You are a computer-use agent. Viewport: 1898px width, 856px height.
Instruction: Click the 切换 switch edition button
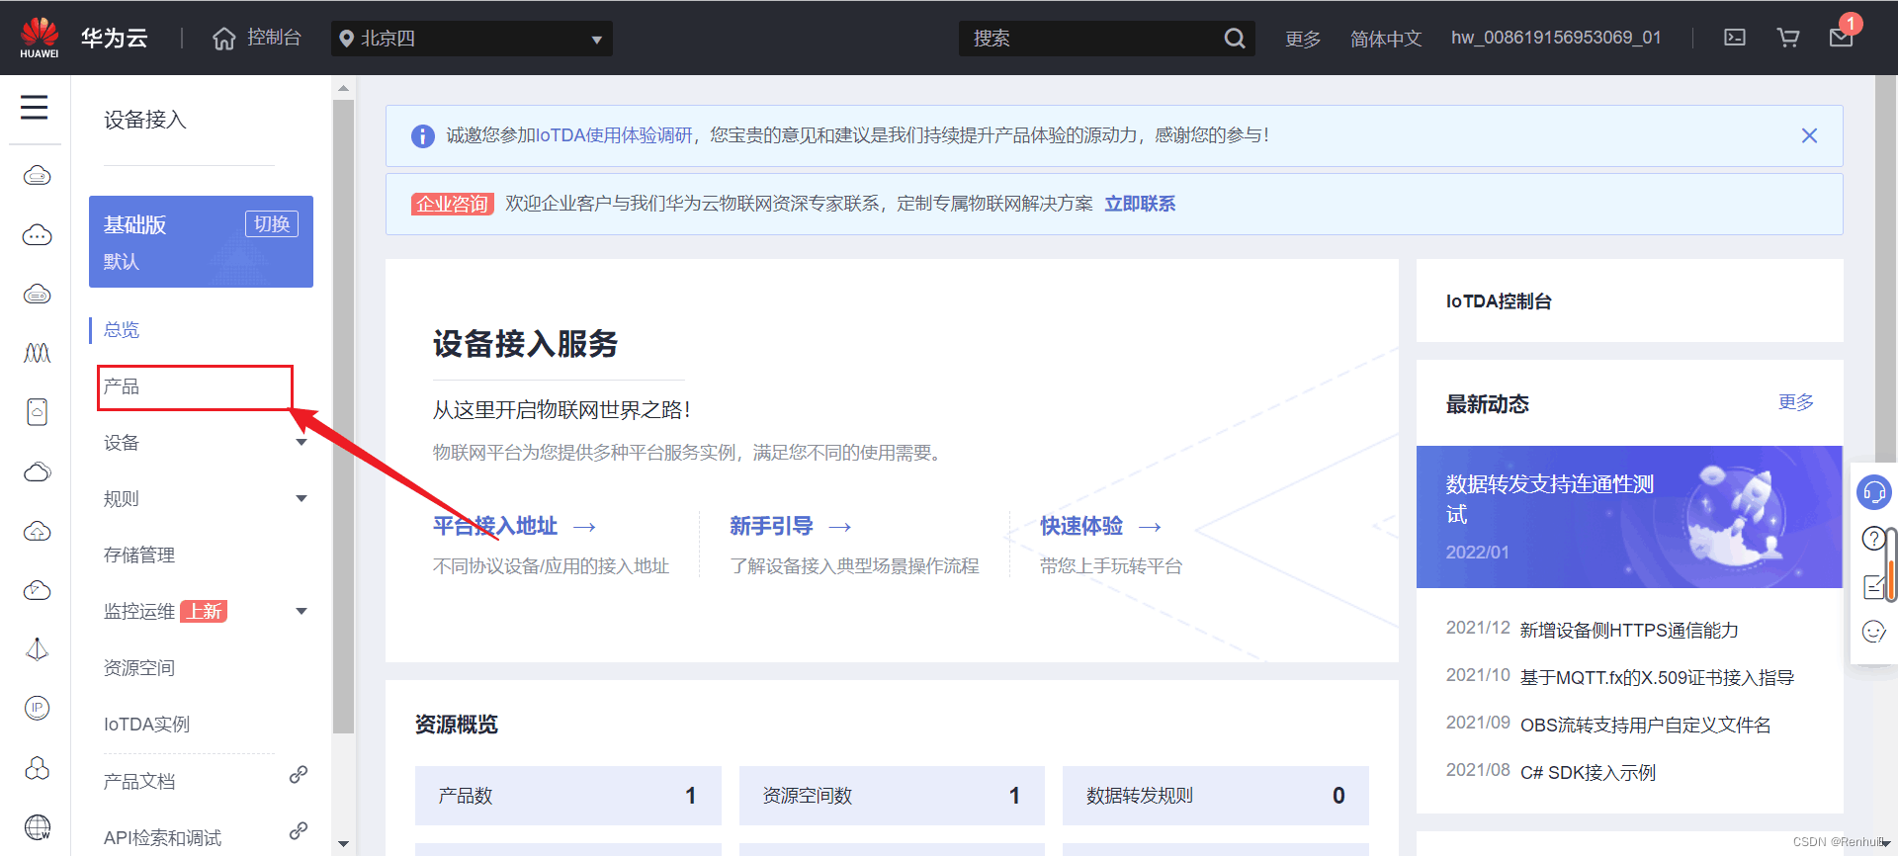pyautogui.click(x=272, y=223)
